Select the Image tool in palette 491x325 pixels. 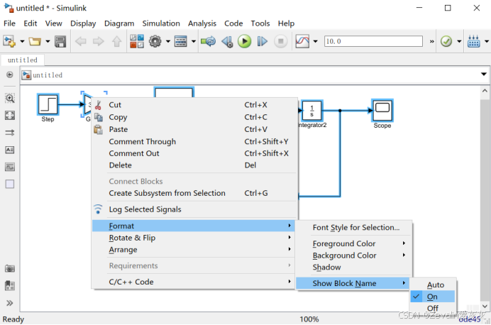point(10,167)
